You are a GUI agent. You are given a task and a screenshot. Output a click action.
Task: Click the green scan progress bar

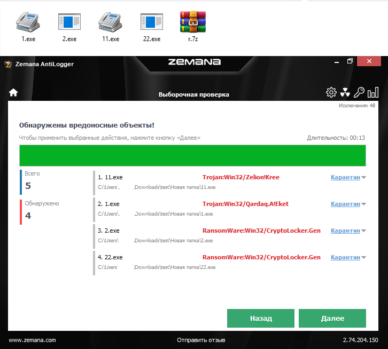pyautogui.click(x=192, y=155)
